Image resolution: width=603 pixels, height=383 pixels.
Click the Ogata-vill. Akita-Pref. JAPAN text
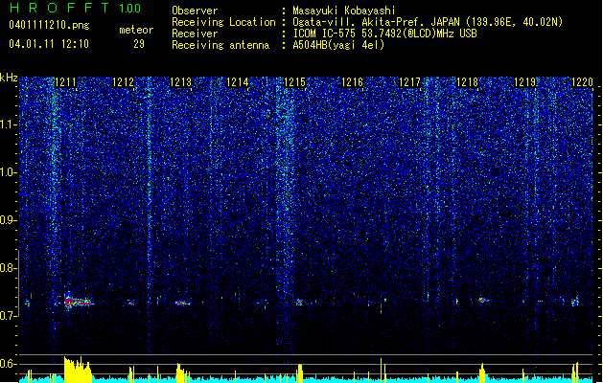(x=376, y=22)
